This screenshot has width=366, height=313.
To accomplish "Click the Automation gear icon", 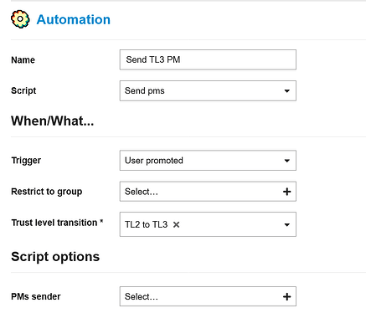I will click(20, 19).
